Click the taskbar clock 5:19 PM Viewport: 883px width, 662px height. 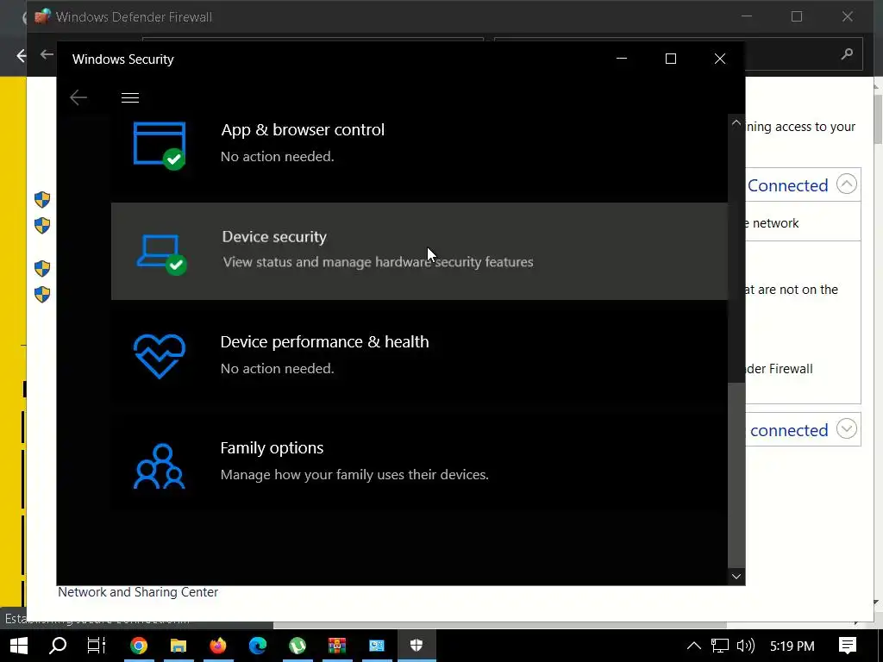click(x=792, y=646)
